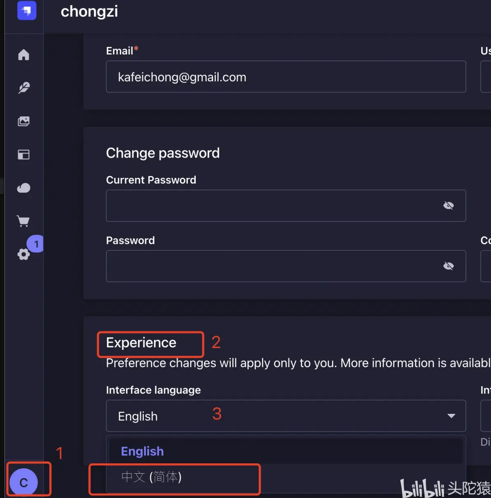Open Marketplace shopping cart icon

(24, 221)
